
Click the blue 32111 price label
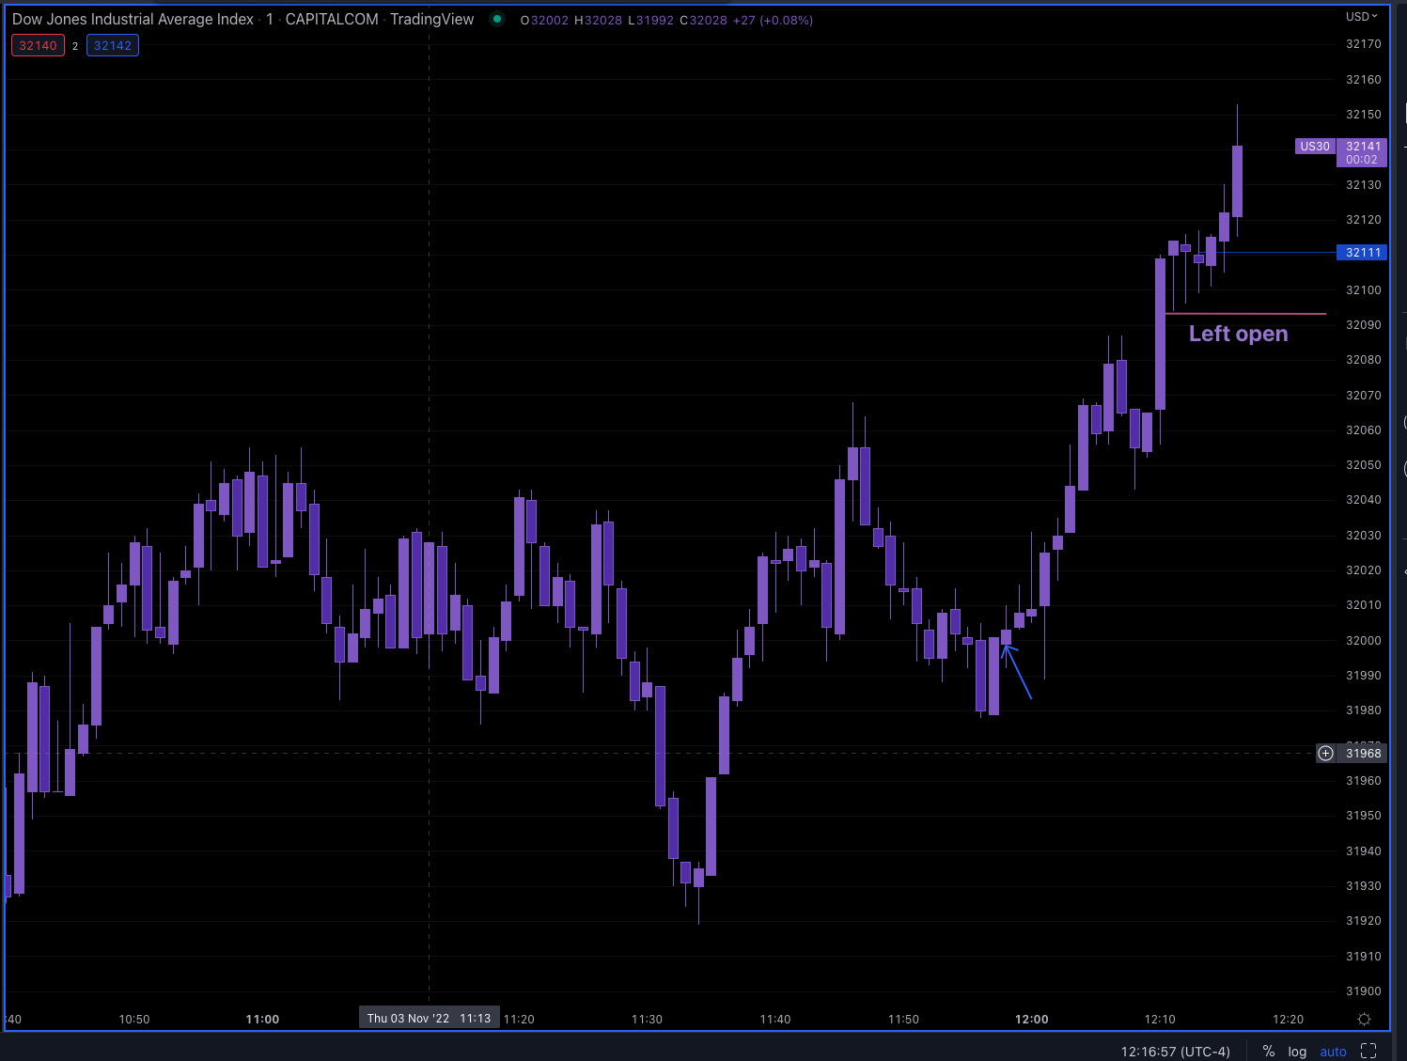coord(1362,253)
